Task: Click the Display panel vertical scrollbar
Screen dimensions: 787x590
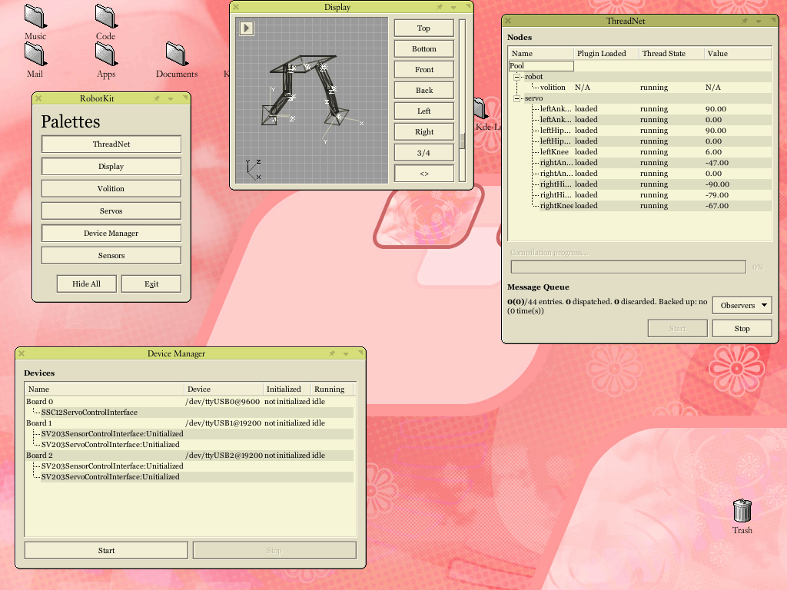Action: (462, 101)
